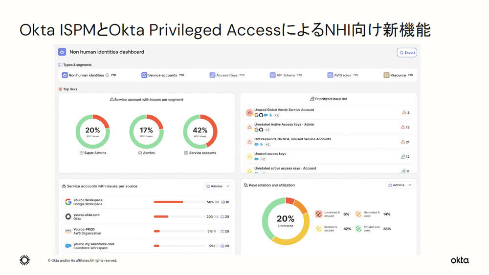The height and width of the screenshot is (275, 489).
Task: Click the Google logo for Yourco Workspace
Action: point(68,202)
